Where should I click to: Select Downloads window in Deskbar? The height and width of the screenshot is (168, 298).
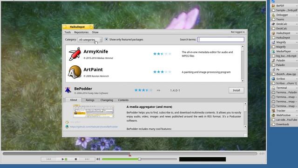click(x=284, y=125)
